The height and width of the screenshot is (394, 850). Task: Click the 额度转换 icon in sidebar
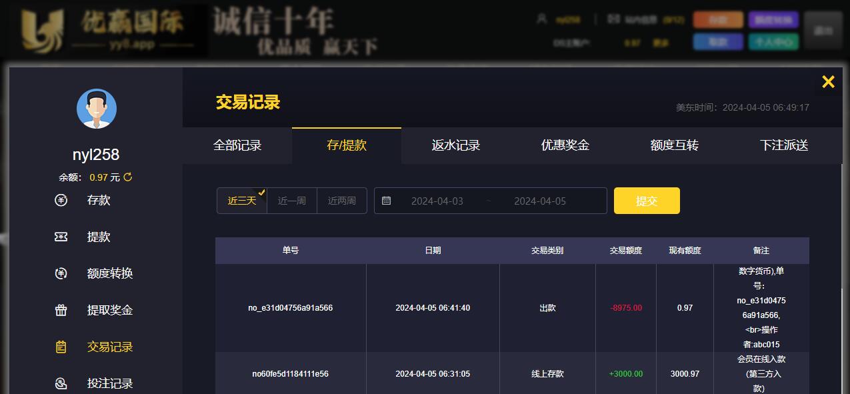61,273
